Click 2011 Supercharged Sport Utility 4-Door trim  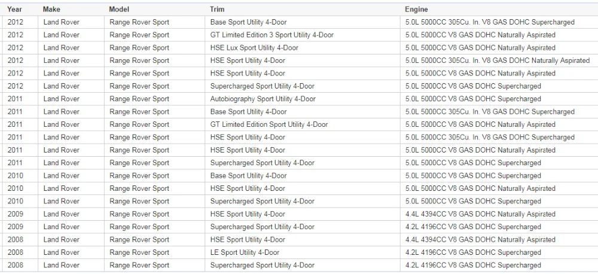[x=263, y=163]
